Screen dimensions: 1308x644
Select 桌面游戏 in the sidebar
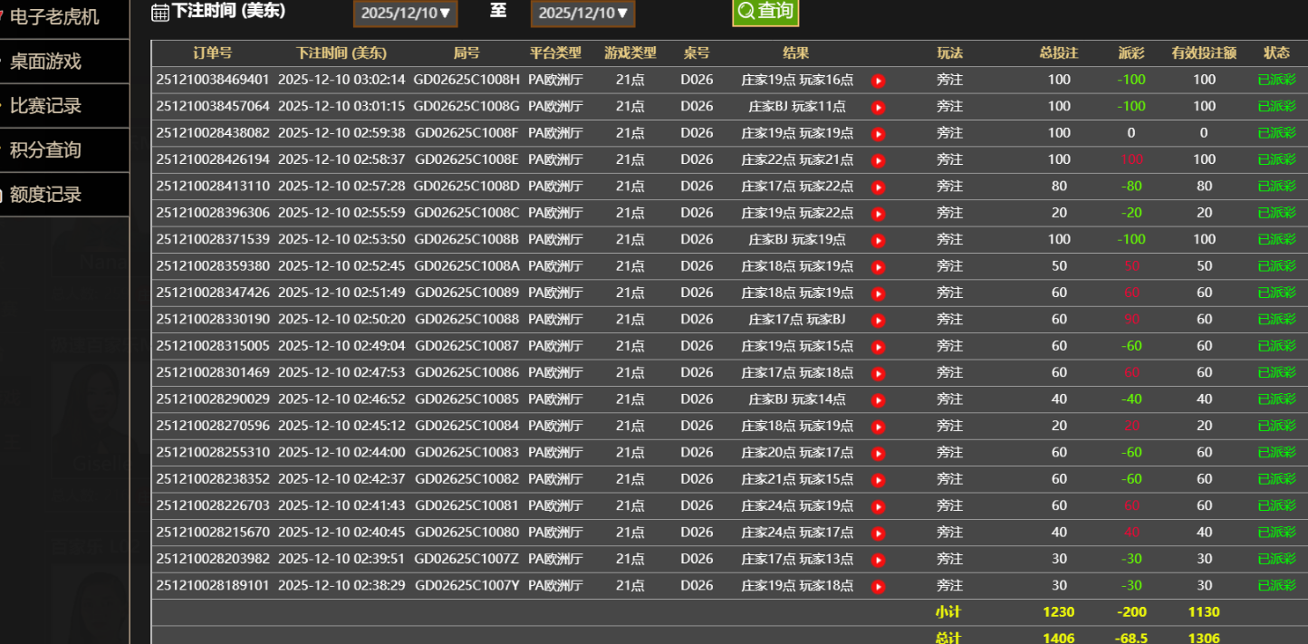pyautogui.click(x=45, y=62)
